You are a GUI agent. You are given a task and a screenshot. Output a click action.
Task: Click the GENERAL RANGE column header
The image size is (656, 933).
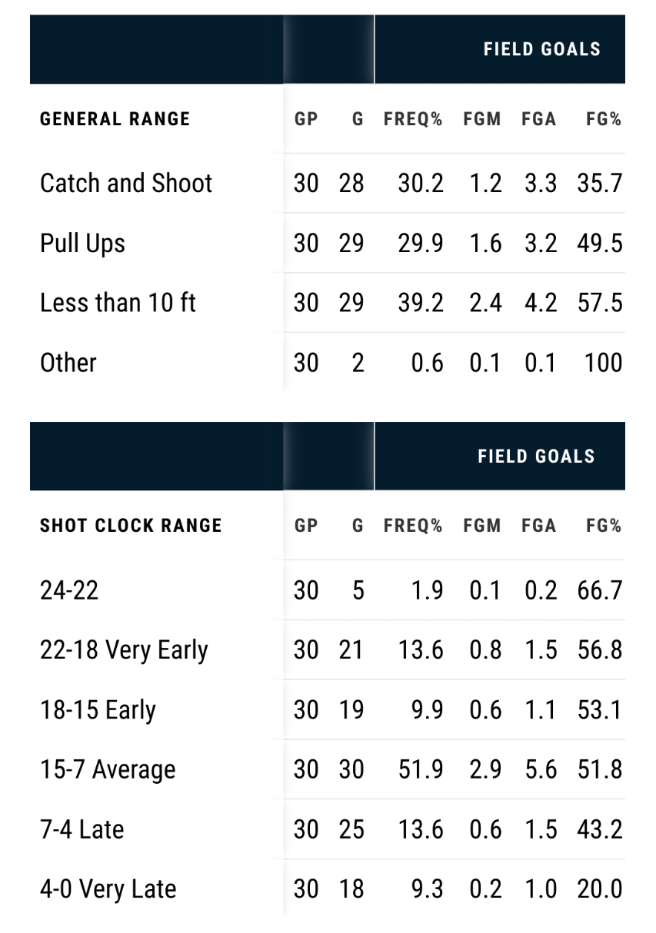115,119
